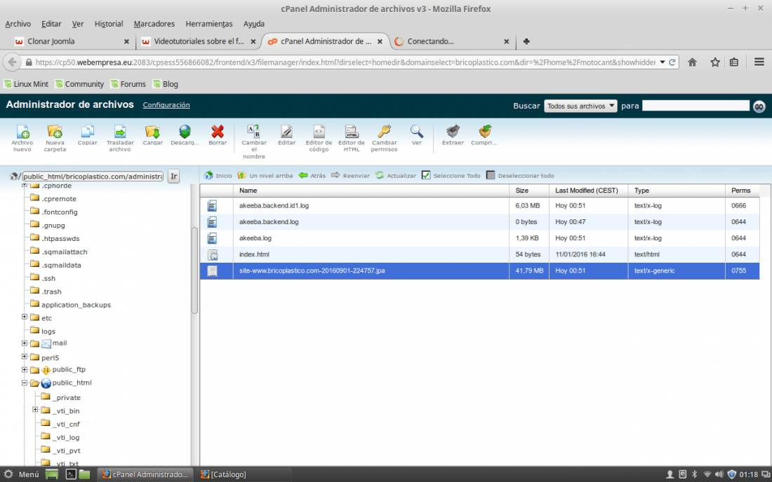This screenshot has height=482, width=772.
Task: Switch to Clonar Joomla tab
Action: coord(72,41)
